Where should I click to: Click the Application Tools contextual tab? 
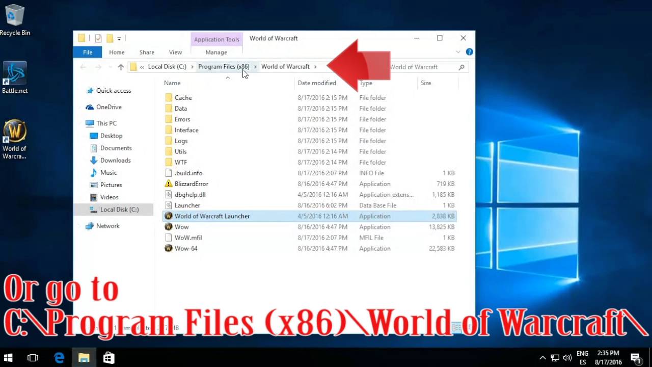pyautogui.click(x=216, y=39)
